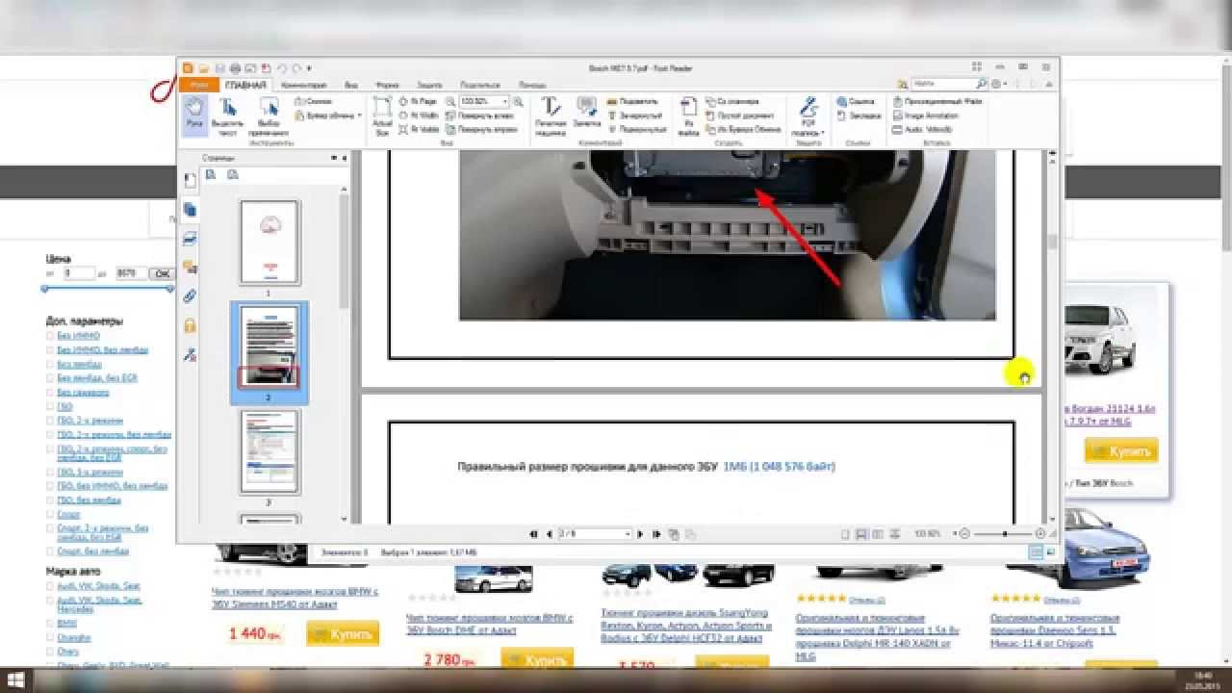Insert a Link from the ribbon
Image resolution: width=1232 pixels, height=693 pixels.
click(855, 101)
